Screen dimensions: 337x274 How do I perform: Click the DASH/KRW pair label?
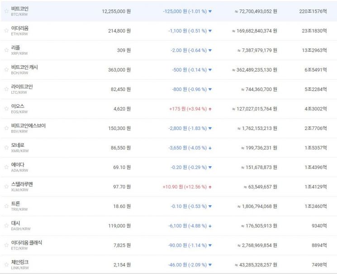tap(21, 229)
